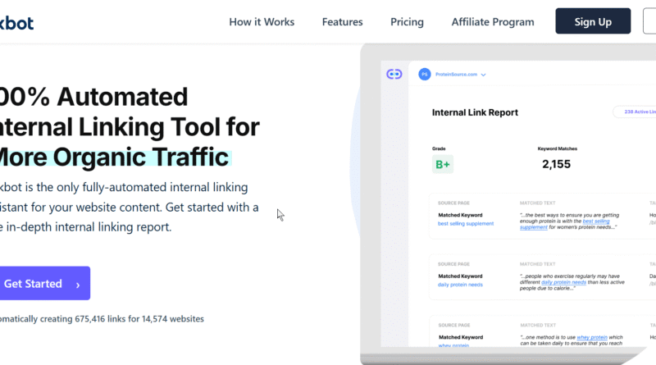This screenshot has height=365, width=656.
Task: Click the arrow icon in Get Started button
Action: tap(78, 285)
